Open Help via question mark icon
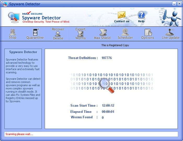Image resolution: width=183 pixels, height=141 pixels. [x=141, y=15]
